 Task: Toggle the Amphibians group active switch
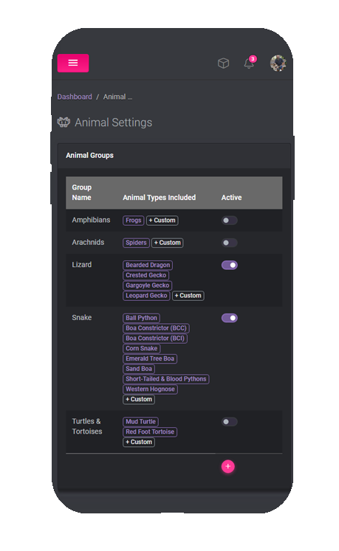click(x=229, y=221)
